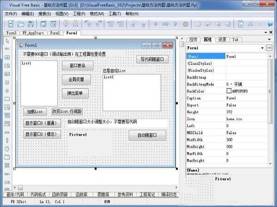Select the List2 listbox on the form
The width and height of the screenshot is (277, 207).
[x=132, y=92]
